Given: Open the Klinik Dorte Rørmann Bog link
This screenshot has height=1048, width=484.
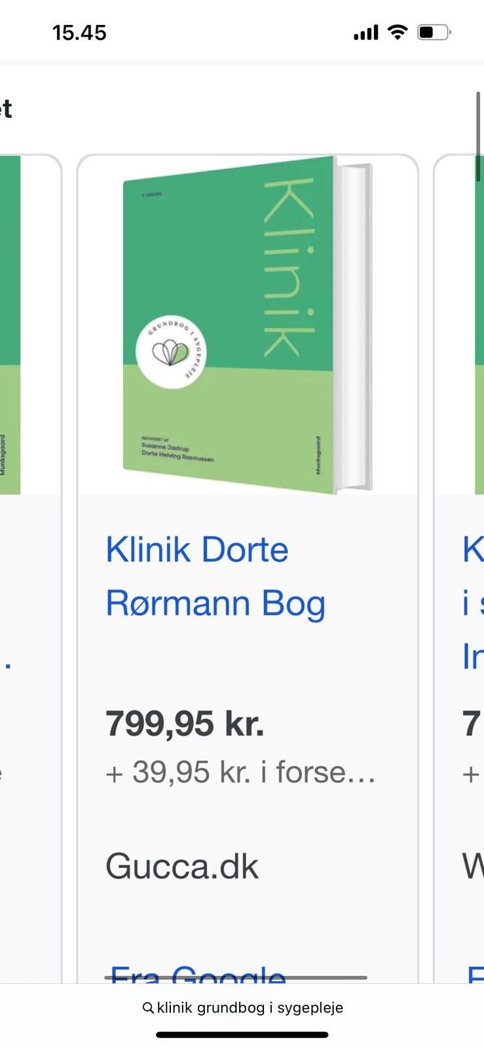Looking at the screenshot, I should 215,576.
